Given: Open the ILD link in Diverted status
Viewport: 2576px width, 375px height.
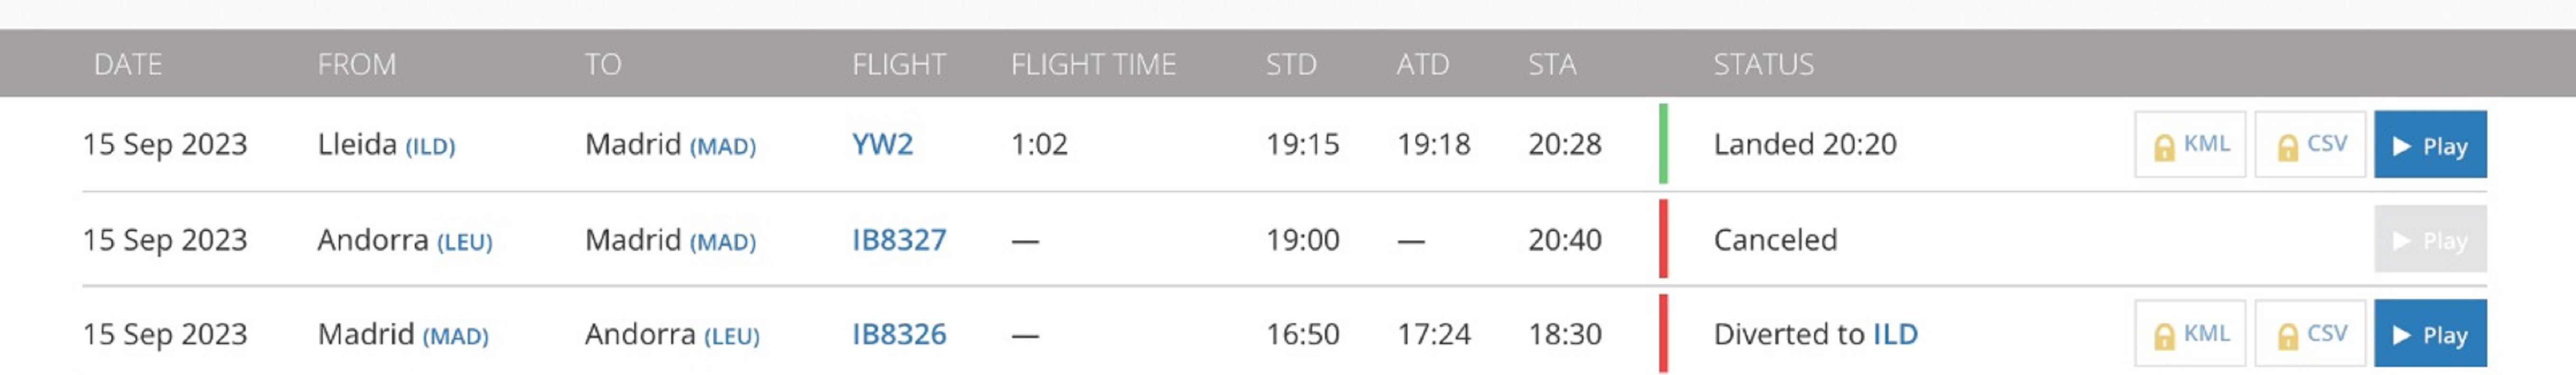Looking at the screenshot, I should 1895,334.
